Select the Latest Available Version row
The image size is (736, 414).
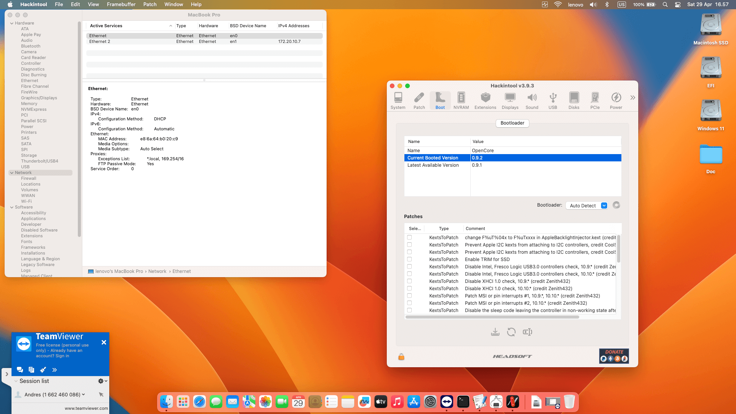click(513, 165)
